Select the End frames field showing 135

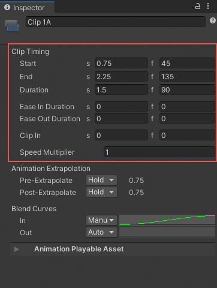point(187,77)
